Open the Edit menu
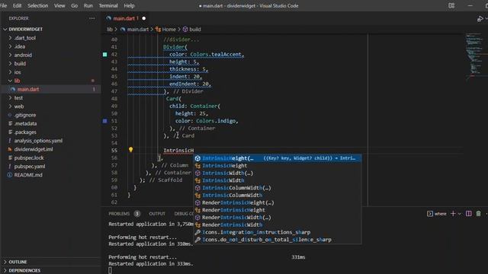Viewport: 488px width, 274px height. click(17, 5)
